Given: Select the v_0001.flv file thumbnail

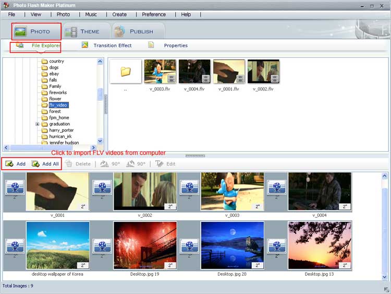Looking at the screenshot, I should (229, 72).
